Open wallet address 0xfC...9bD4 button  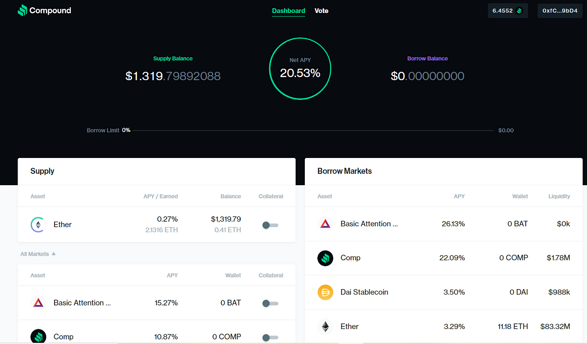tap(560, 11)
